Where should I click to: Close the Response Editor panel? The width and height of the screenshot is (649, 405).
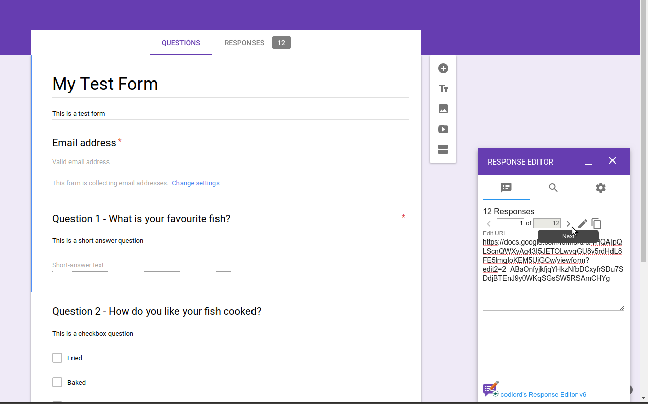(x=612, y=161)
